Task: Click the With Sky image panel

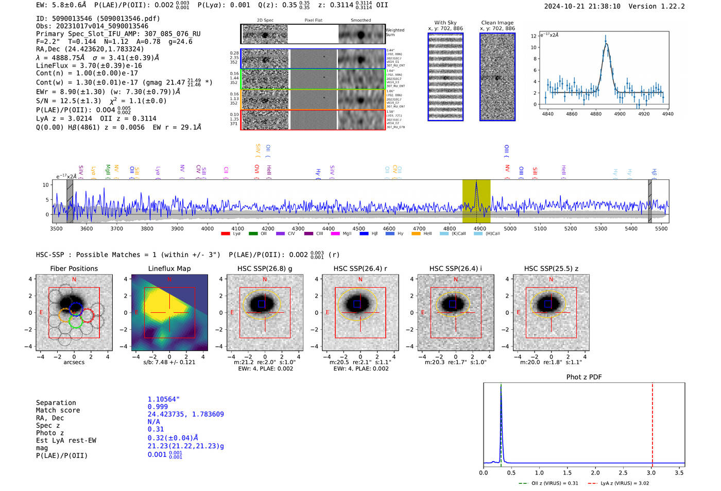Action: coord(445,77)
